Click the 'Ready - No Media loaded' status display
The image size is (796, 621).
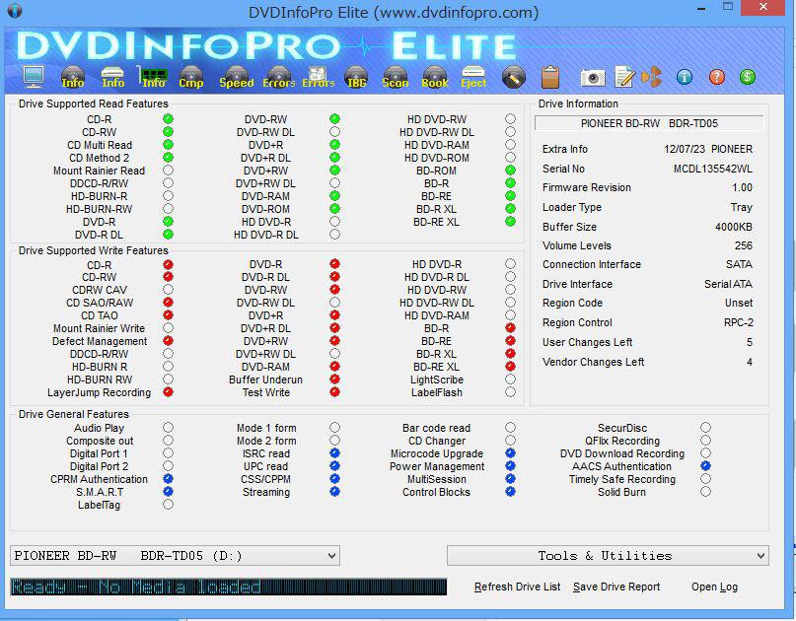coord(229,587)
